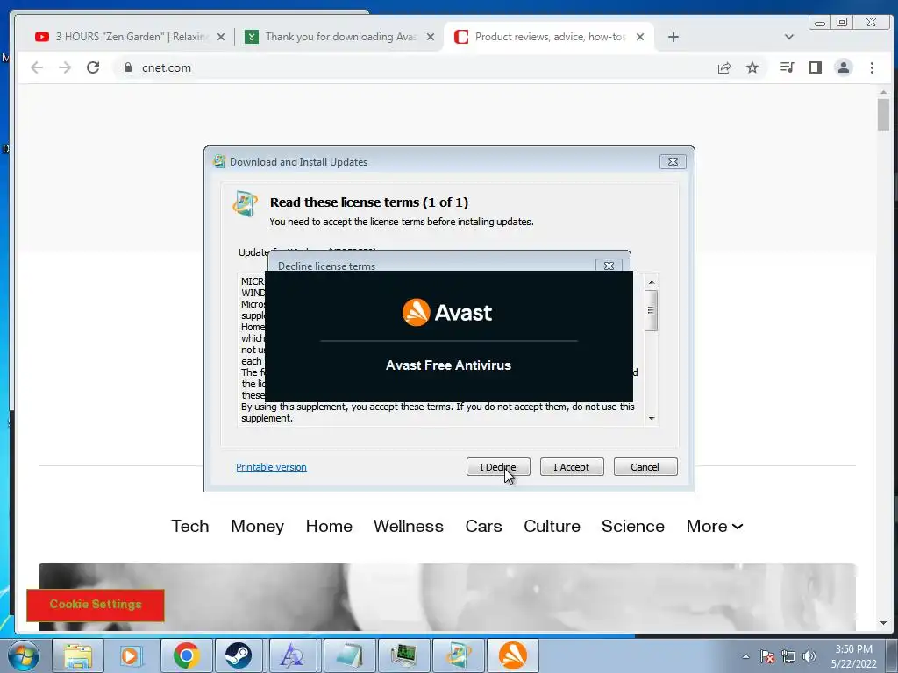Cancel the Download and Install Updates dialog
The image size is (898, 673).
click(x=645, y=467)
